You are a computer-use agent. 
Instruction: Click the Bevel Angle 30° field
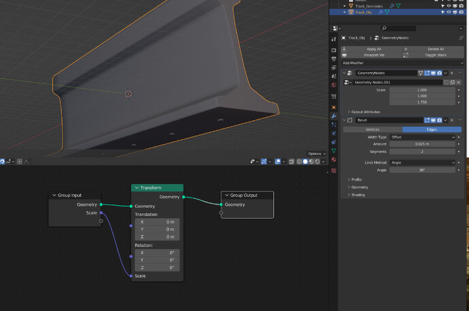(422, 170)
